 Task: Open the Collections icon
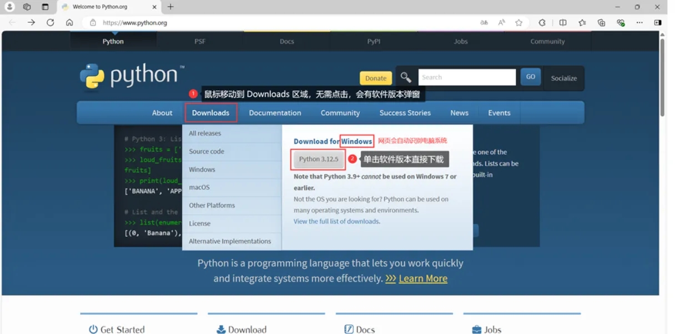[601, 23]
